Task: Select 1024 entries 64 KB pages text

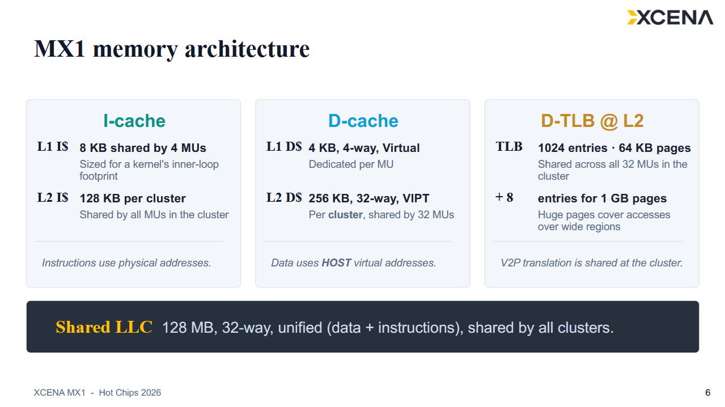Action: pyautogui.click(x=614, y=148)
